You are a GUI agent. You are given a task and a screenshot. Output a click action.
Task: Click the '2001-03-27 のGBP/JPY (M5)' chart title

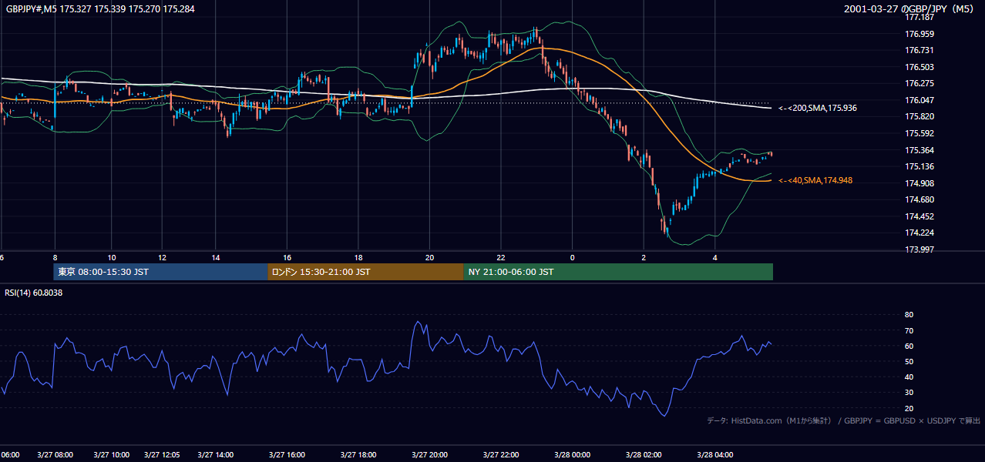[910, 9]
